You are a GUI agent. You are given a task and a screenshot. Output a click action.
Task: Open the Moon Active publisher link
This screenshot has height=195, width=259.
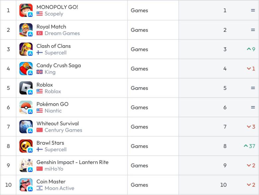click(59, 188)
